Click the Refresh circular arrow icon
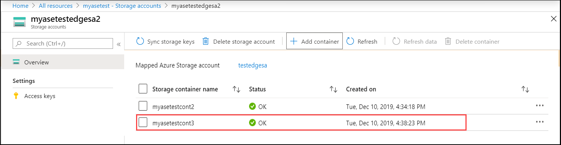The height and width of the screenshot is (145, 561). (350, 41)
